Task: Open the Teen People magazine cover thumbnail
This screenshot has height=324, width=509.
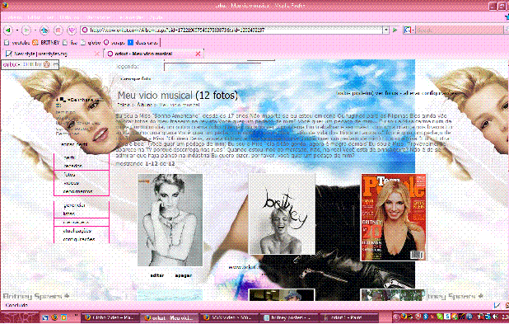Action: pos(393,218)
